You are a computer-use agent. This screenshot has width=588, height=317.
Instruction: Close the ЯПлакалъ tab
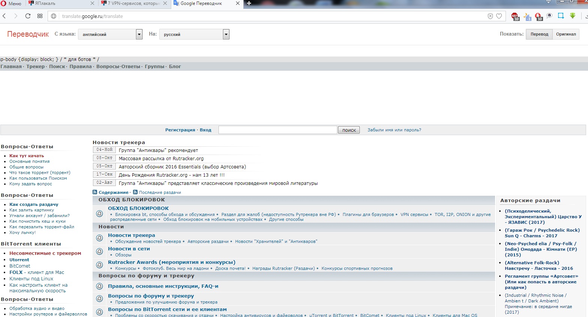93,3
